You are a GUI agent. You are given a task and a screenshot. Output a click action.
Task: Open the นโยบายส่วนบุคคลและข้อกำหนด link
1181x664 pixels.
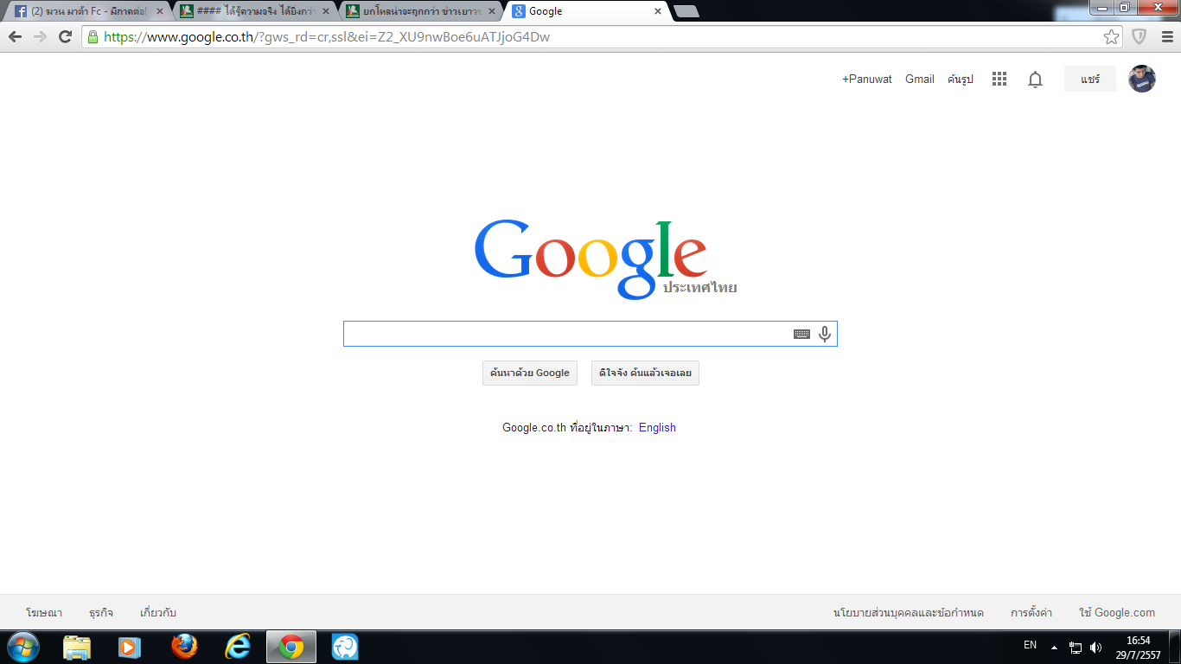point(909,613)
